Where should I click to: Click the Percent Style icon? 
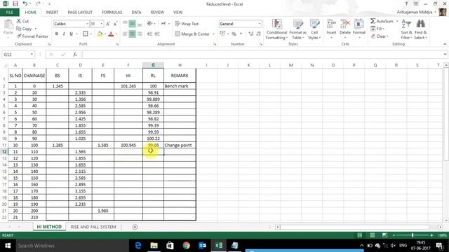coord(234,34)
